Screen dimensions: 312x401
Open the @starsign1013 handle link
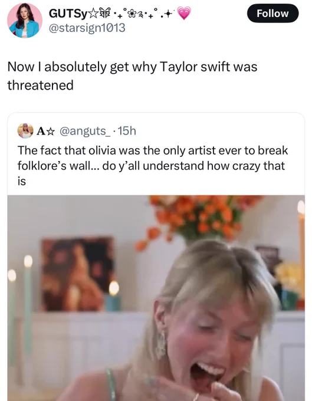(87, 28)
